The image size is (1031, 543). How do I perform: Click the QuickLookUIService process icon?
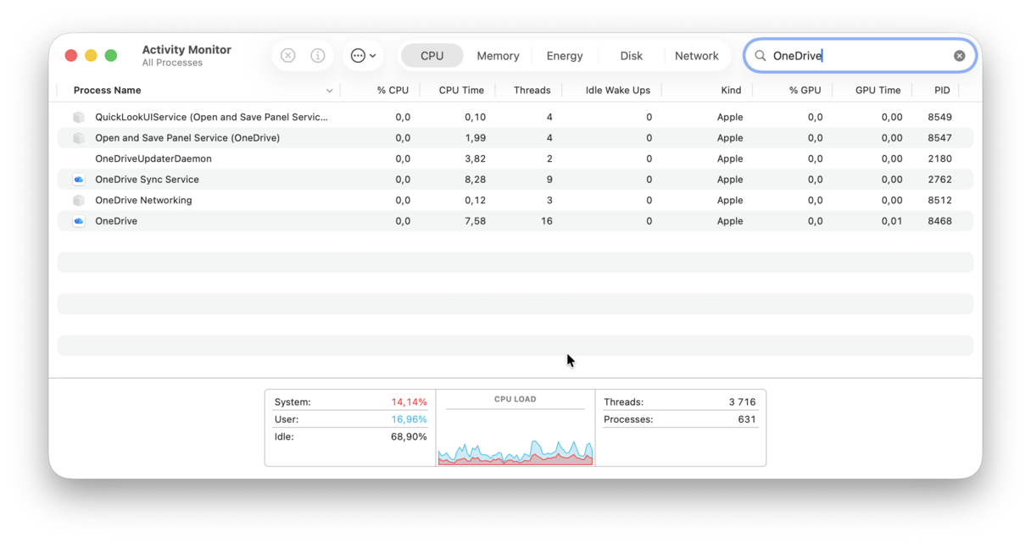79,117
